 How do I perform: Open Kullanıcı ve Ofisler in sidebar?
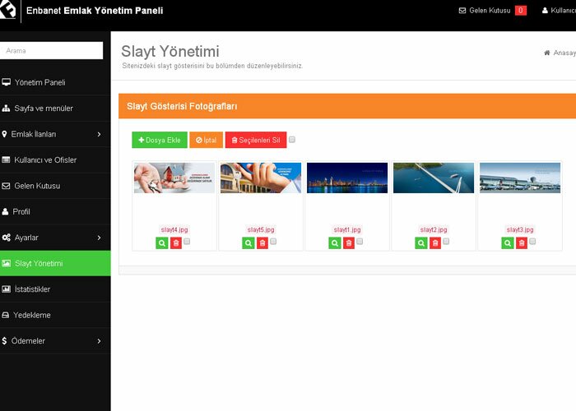(55, 160)
